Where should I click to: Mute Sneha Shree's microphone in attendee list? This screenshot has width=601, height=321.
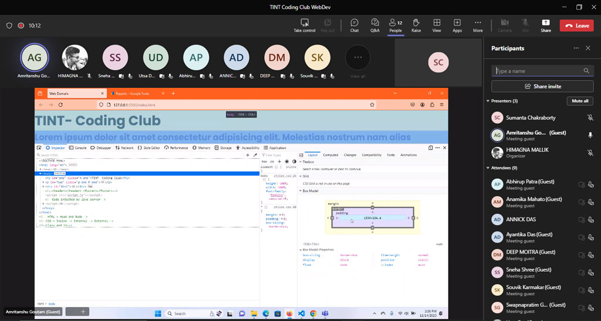(590, 272)
